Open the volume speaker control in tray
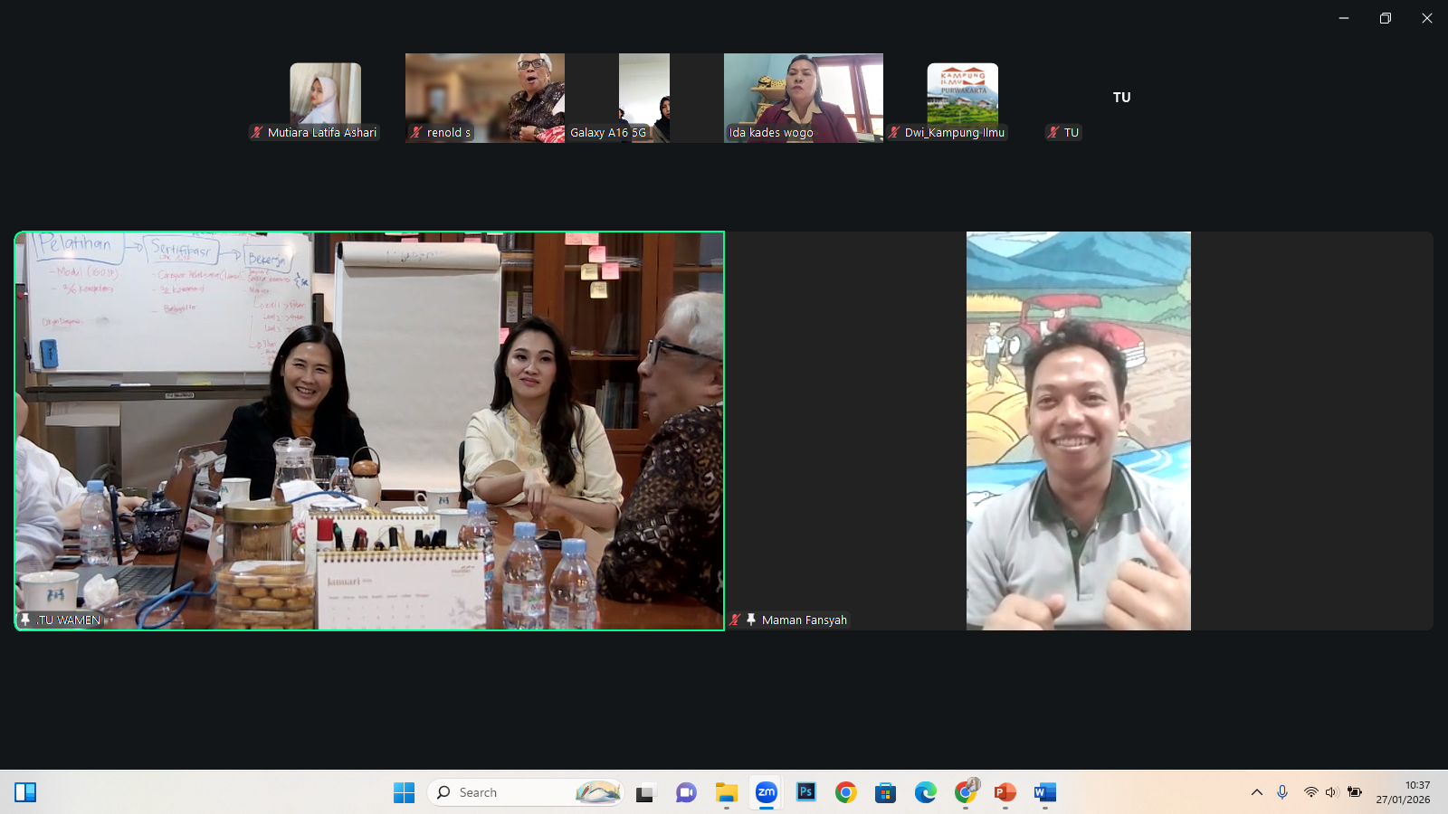This screenshot has width=1448, height=814. (x=1330, y=792)
